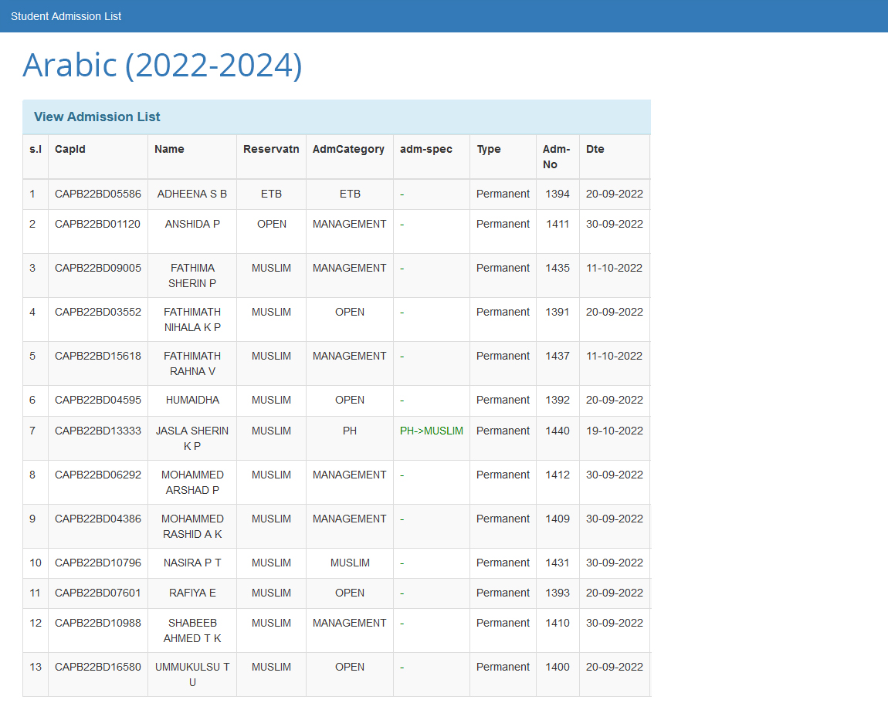Select SHABEEB AHMED T K name cell
The height and width of the screenshot is (720, 888).
tap(192, 630)
